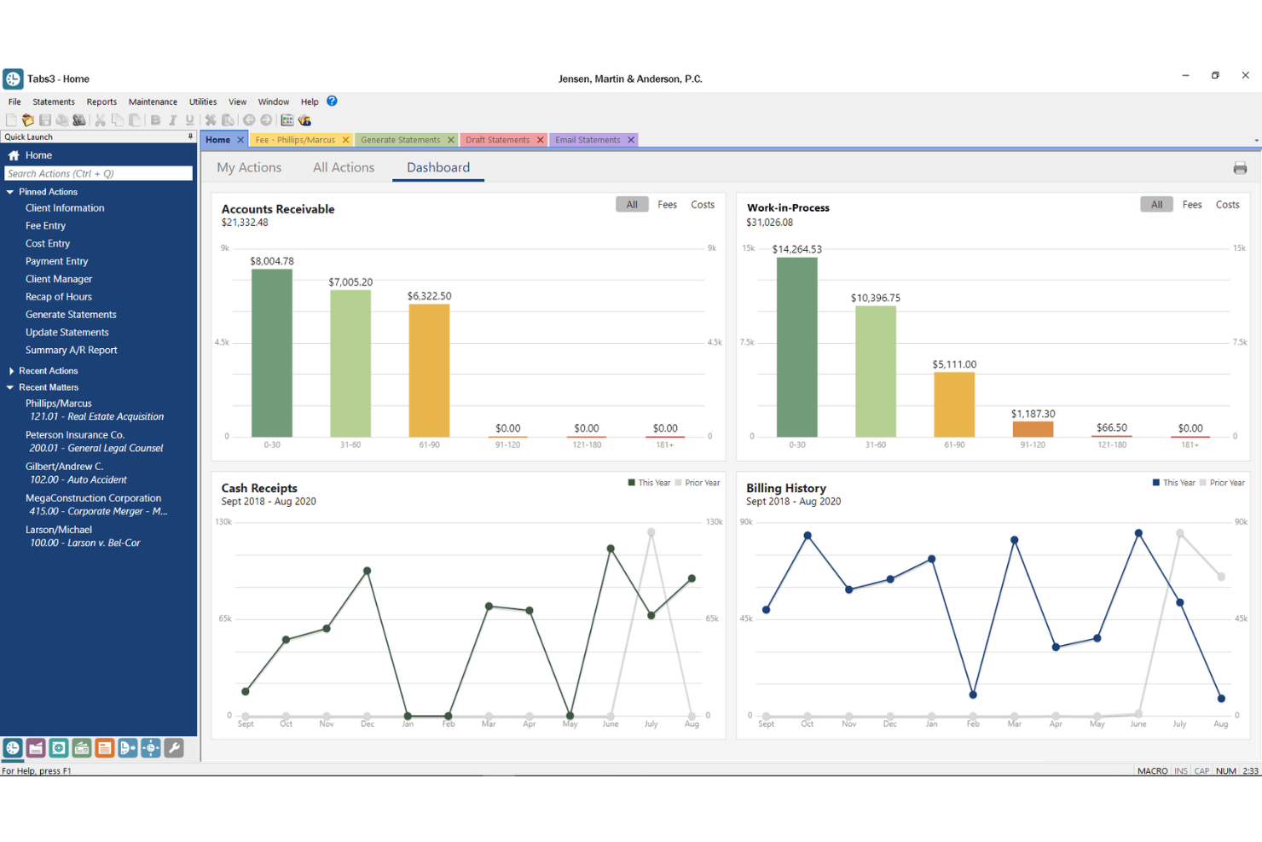Click the clock-with-arrow icon in bottom bar
The width and height of the screenshot is (1262, 842).
click(x=128, y=748)
